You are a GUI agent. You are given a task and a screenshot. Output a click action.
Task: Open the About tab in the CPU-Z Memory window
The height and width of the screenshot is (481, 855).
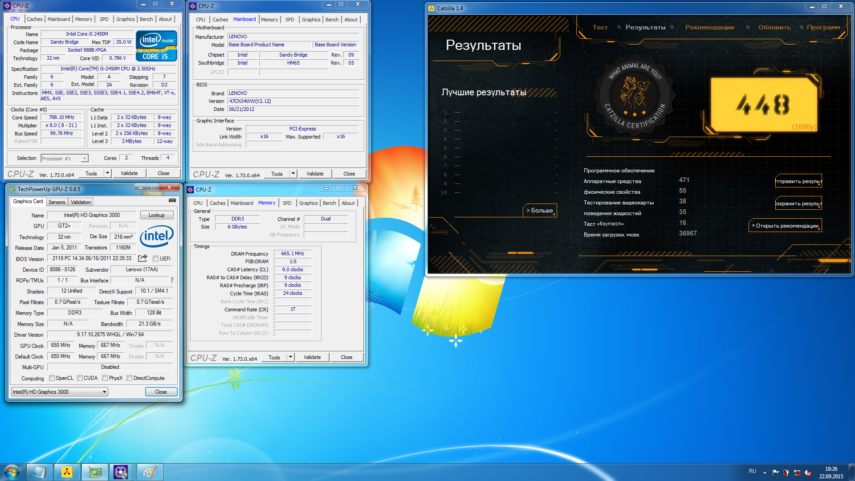tap(348, 203)
